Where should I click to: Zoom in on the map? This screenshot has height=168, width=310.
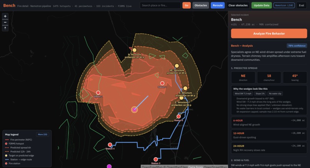coord(5,16)
